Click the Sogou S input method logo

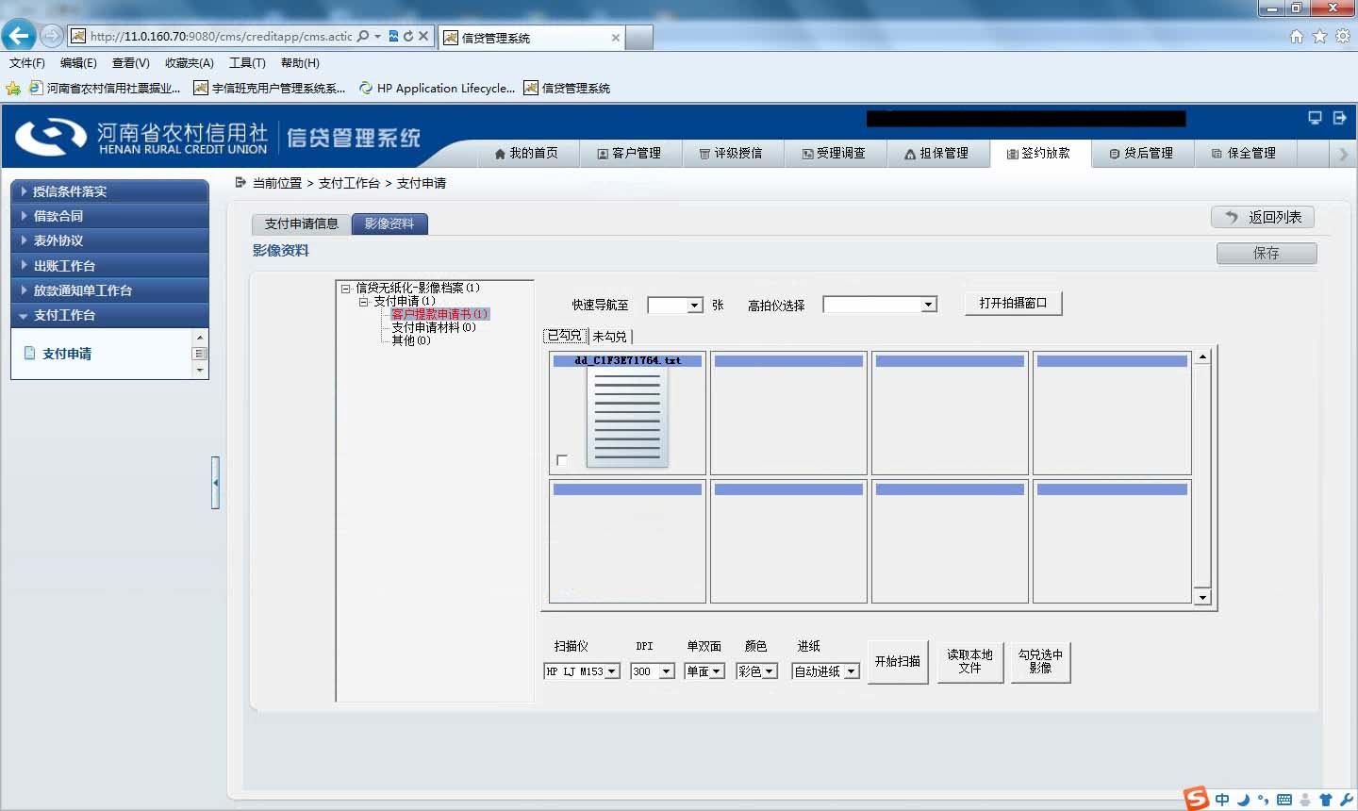click(1197, 798)
